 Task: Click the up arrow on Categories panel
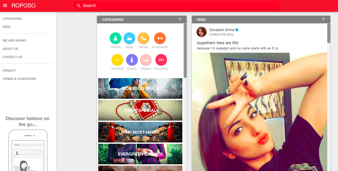180,20
